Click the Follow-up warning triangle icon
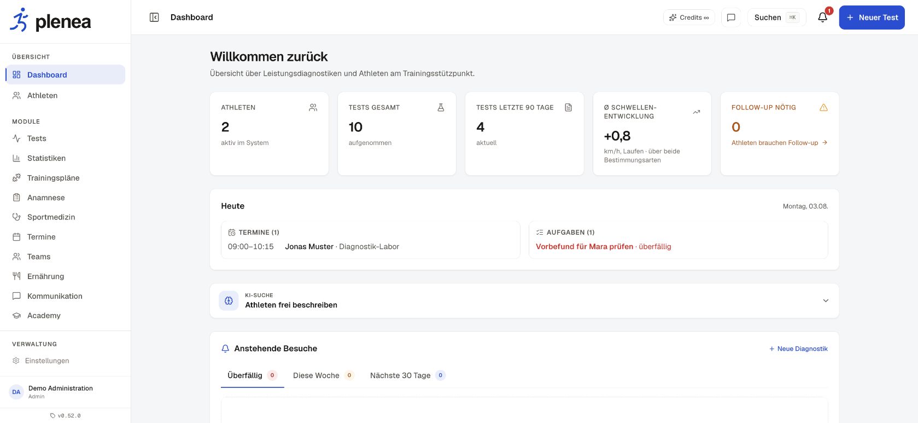 click(x=823, y=108)
